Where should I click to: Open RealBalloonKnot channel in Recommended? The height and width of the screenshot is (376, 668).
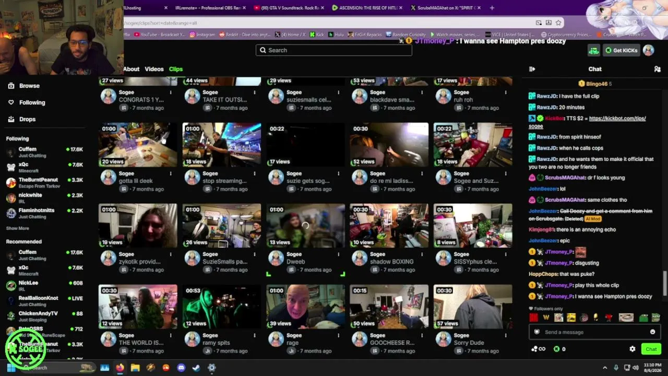44,301
